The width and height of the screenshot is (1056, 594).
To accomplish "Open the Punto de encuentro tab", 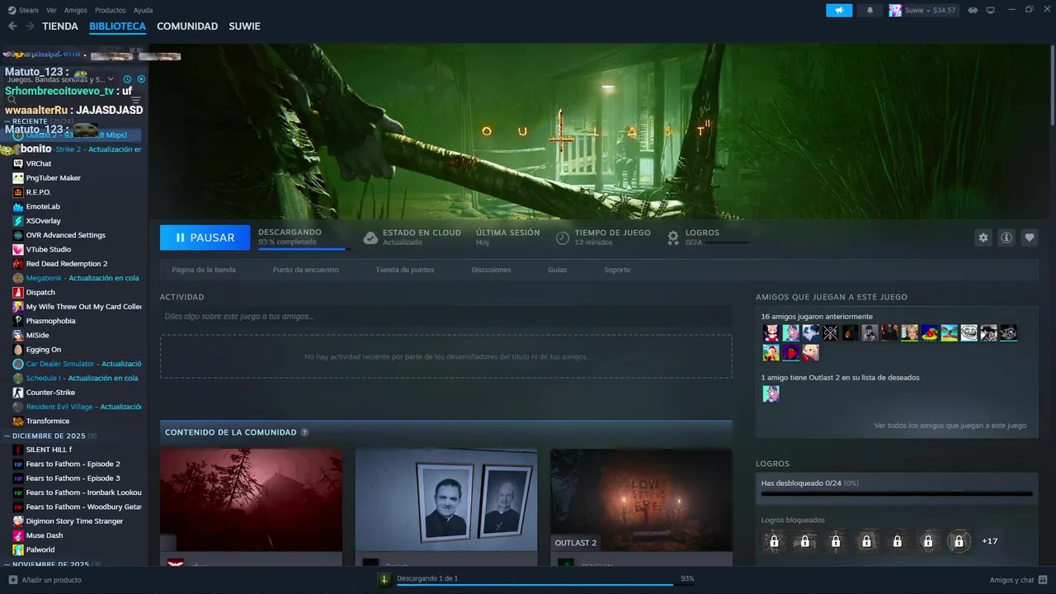I will click(x=306, y=270).
